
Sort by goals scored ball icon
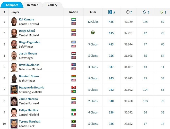coord(144,12)
